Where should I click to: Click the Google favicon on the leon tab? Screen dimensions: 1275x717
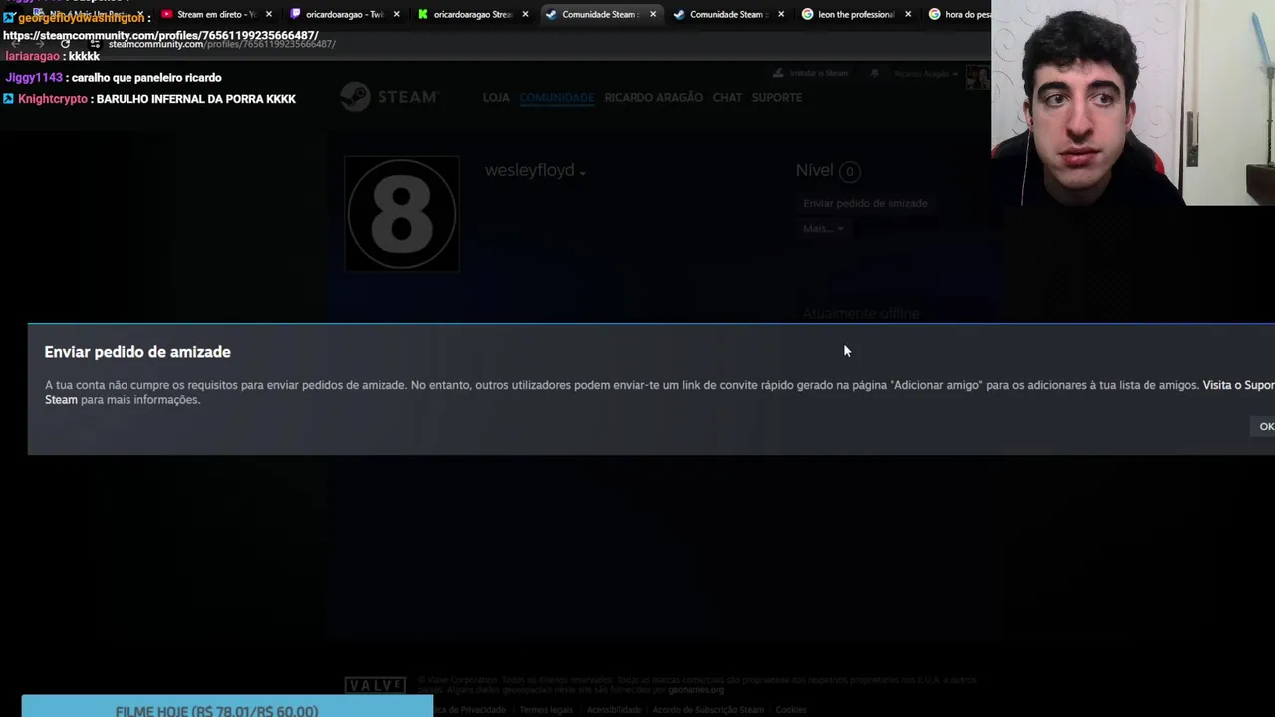807,14
